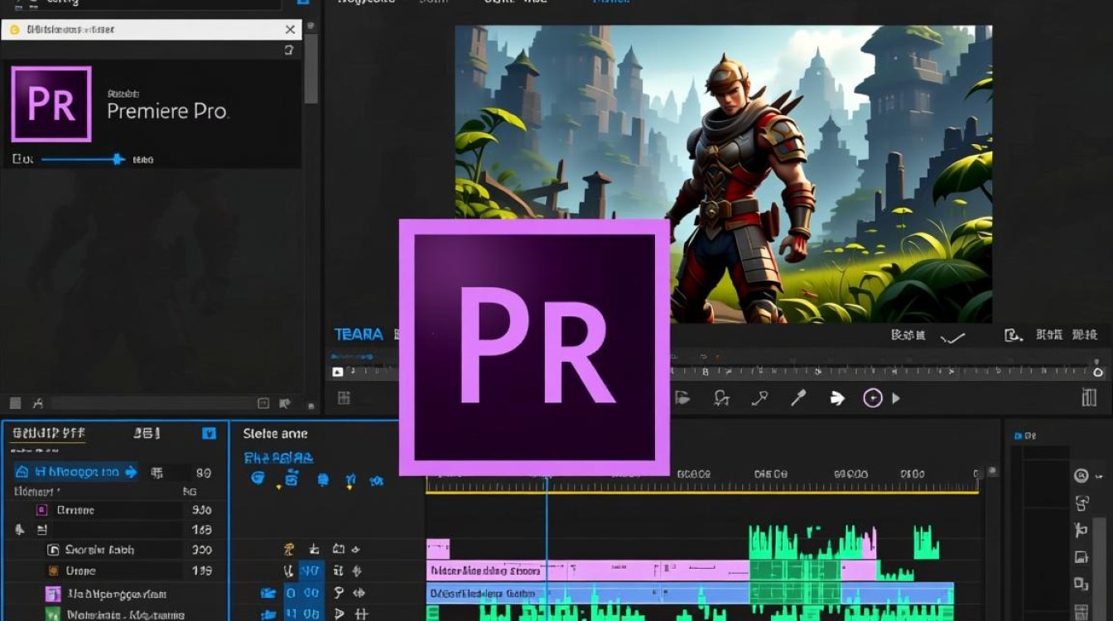Click the small blue icon heading the right panel

(1019, 436)
